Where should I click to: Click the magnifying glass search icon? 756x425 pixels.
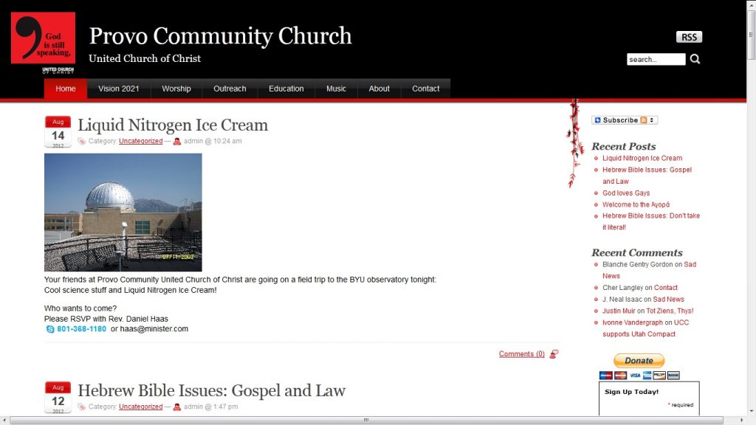695,59
